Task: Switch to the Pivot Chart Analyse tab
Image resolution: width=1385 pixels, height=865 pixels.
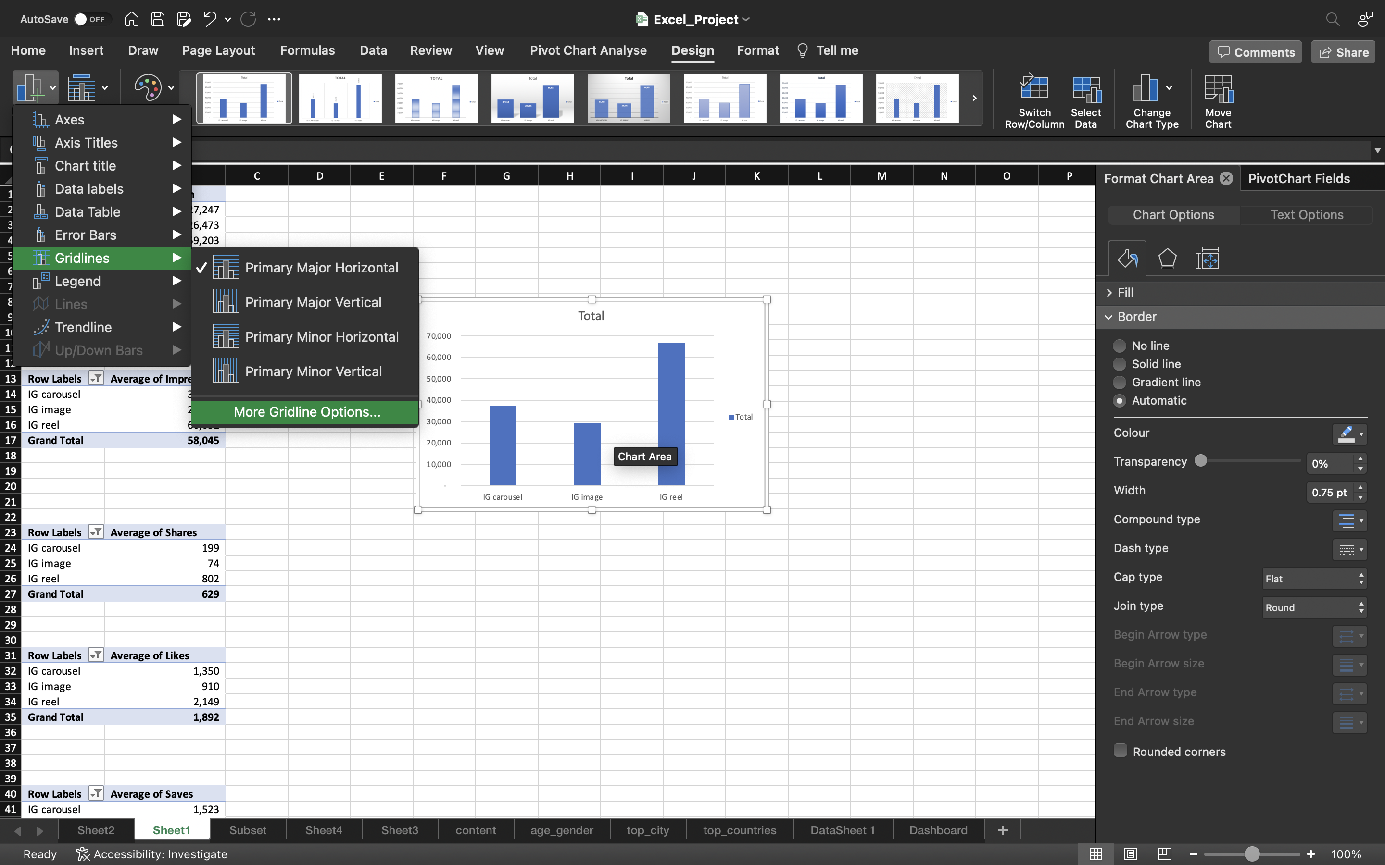Action: [x=588, y=50]
